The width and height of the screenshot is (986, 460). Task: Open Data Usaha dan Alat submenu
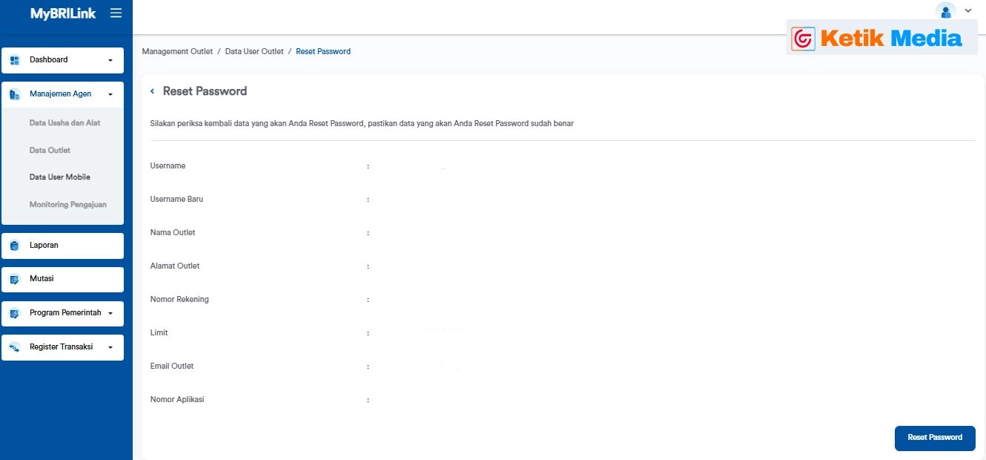click(x=64, y=122)
